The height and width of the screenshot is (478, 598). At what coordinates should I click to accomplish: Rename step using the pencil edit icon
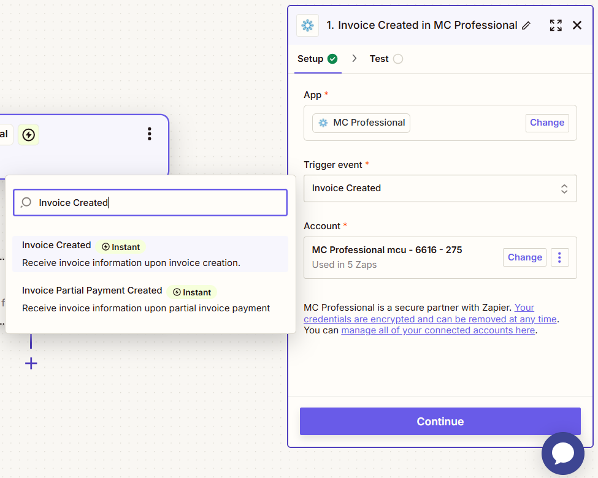coord(526,26)
